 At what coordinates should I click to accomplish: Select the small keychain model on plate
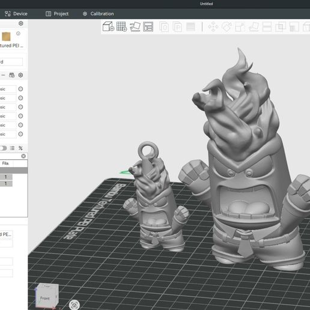[156, 200]
